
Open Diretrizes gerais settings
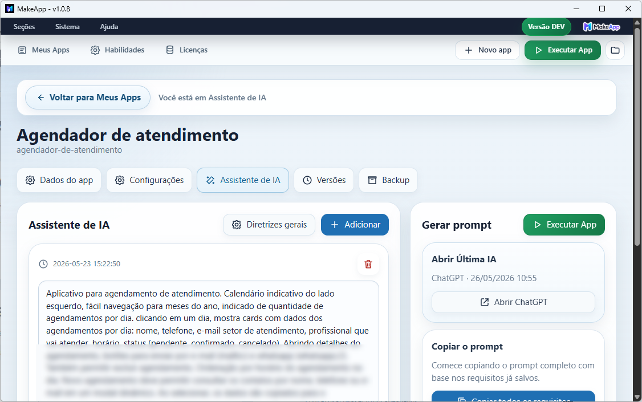click(x=269, y=225)
